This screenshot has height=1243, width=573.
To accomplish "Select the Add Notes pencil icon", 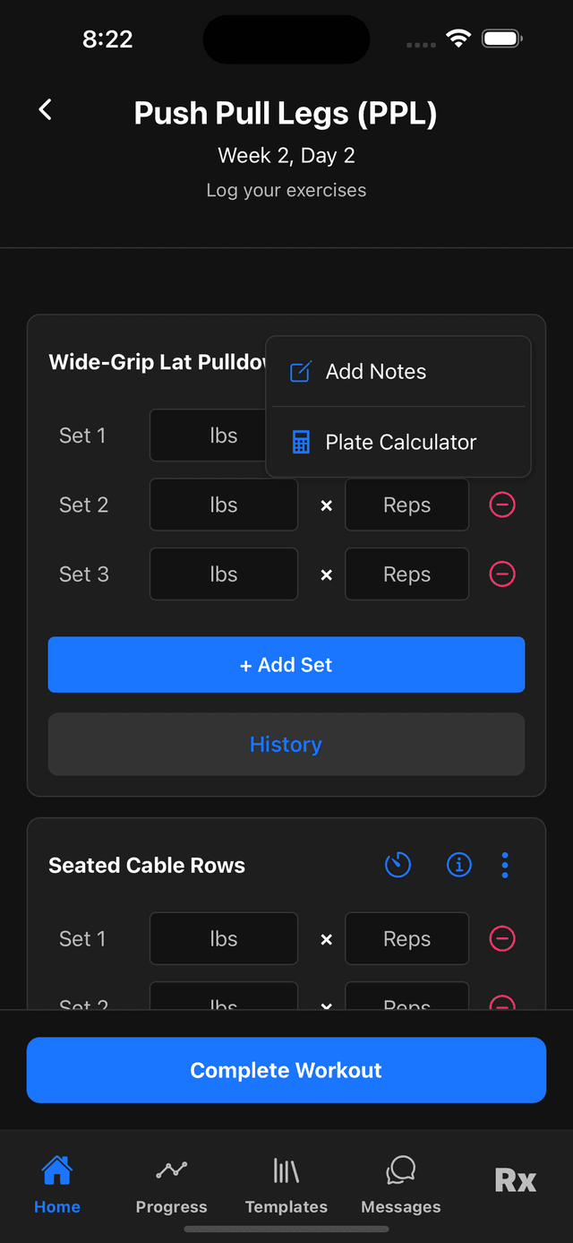I will tap(299, 370).
